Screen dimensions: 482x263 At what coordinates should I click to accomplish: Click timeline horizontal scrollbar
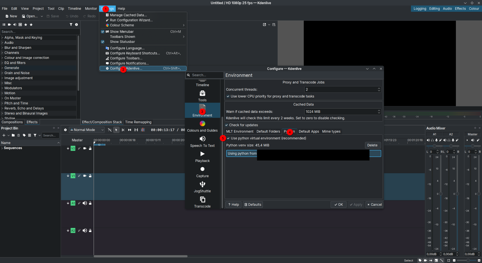click(x=141, y=256)
